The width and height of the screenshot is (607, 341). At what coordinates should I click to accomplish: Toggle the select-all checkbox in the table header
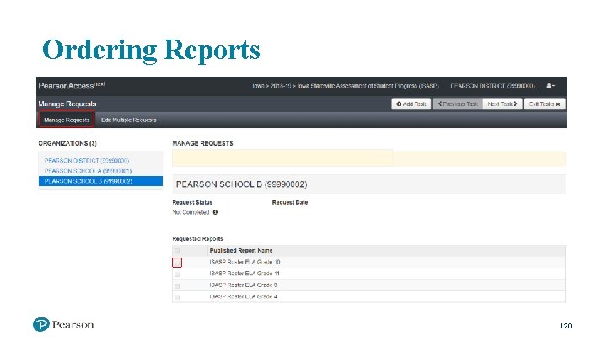point(177,251)
